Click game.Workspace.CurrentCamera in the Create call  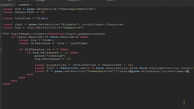pos(159,71)
